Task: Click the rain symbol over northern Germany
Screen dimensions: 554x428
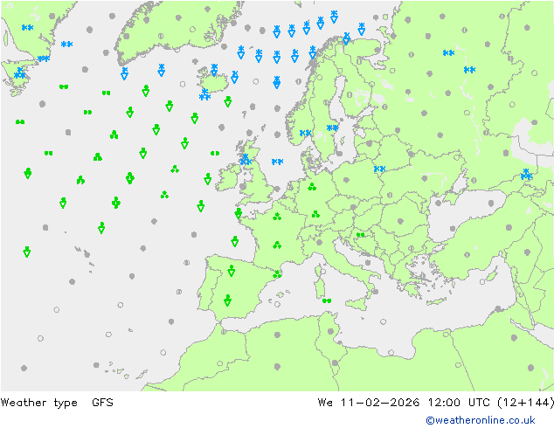Action: 312,186
